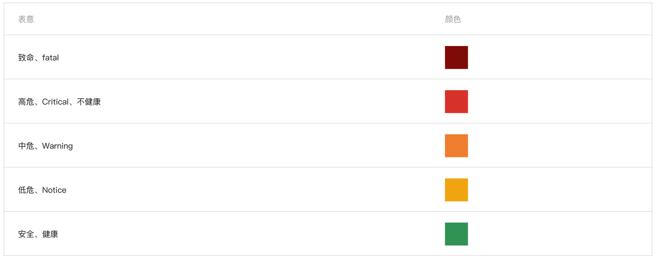Click the 表意 column header

point(26,19)
